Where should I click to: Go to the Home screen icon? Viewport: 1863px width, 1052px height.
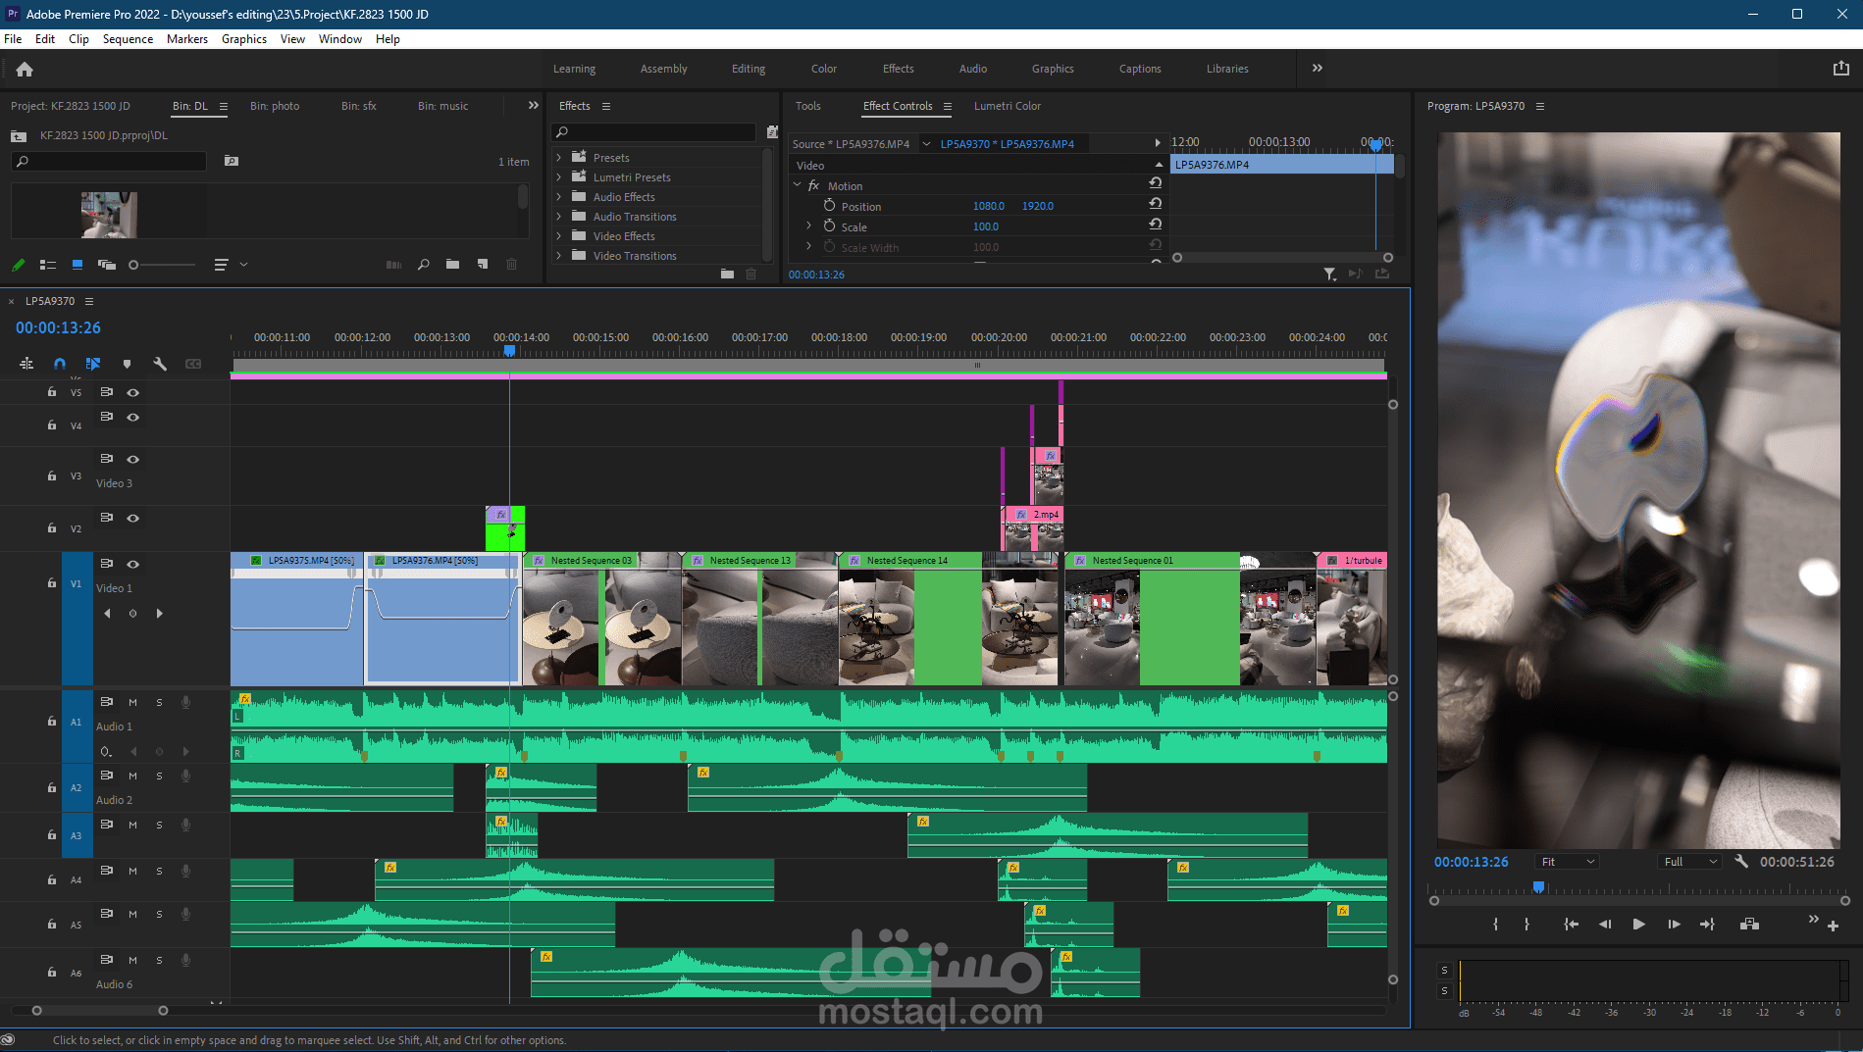(25, 69)
